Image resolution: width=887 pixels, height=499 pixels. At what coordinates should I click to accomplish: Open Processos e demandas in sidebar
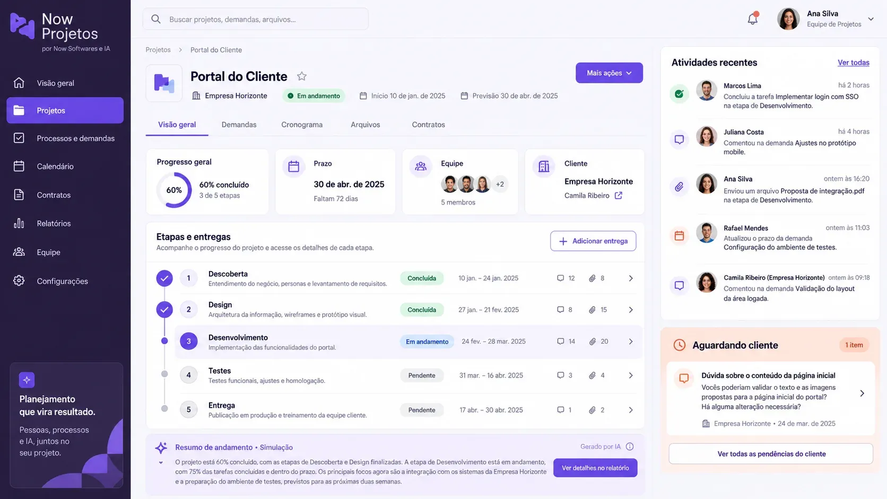(x=65, y=138)
